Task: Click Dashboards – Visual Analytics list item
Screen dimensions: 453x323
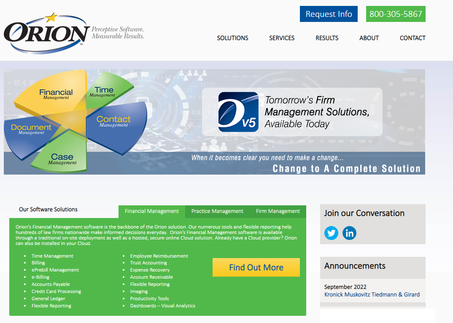Action: 163,306
